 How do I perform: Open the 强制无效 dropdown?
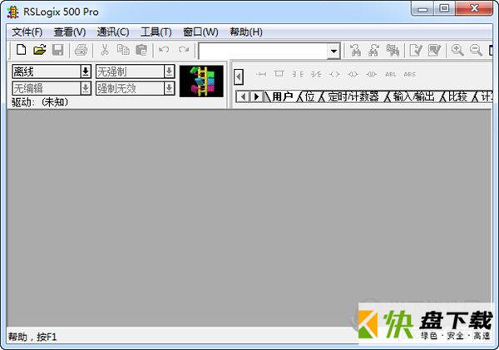click(169, 88)
